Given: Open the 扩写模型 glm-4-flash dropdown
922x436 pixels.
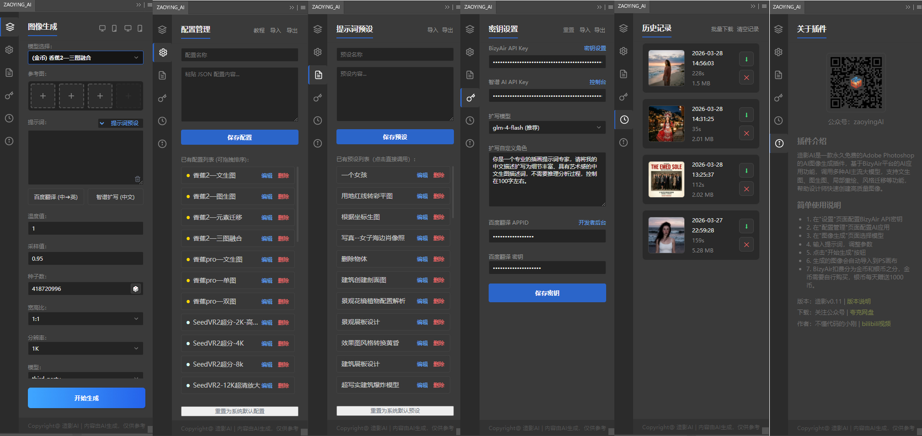Looking at the screenshot, I should point(547,128).
